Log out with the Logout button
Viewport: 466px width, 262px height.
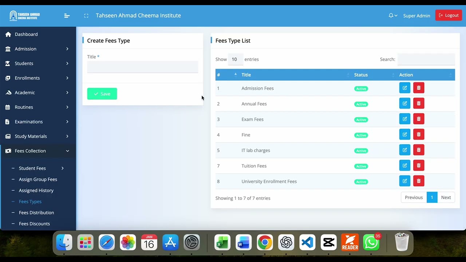click(x=449, y=15)
